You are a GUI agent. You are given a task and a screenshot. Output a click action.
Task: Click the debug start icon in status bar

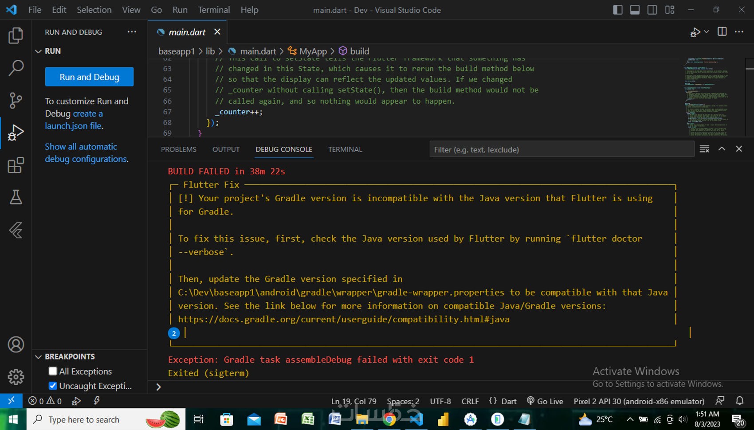pos(76,401)
